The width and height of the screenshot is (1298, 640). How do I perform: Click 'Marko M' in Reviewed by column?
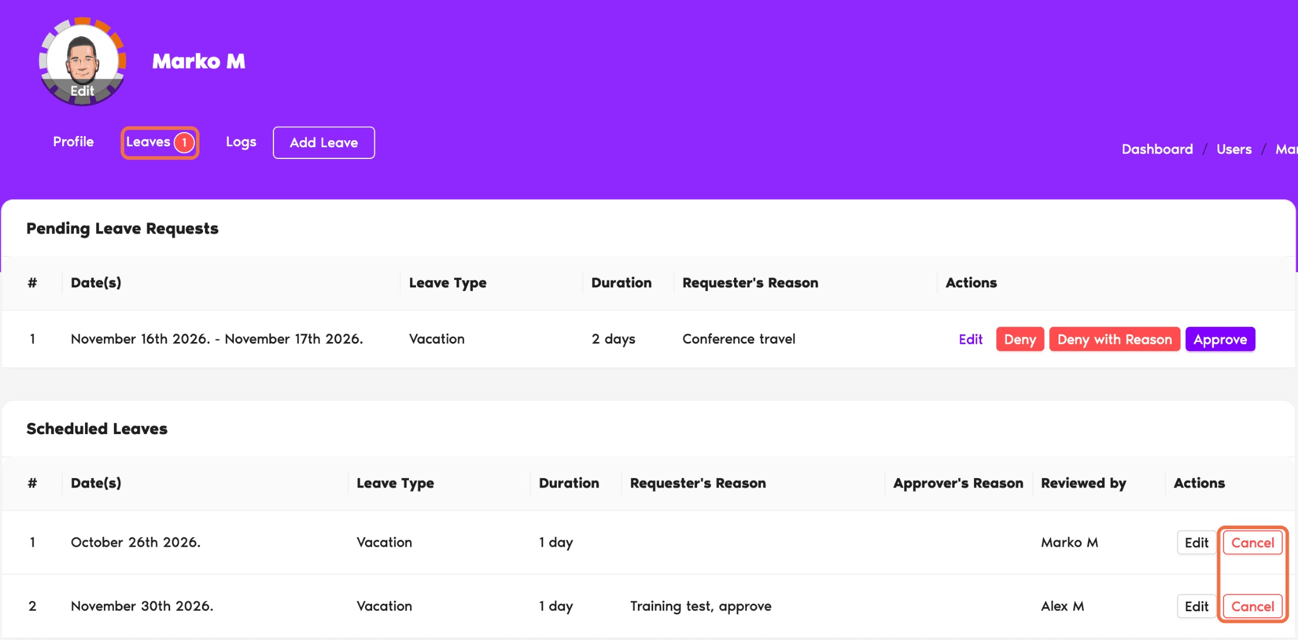(x=1069, y=543)
